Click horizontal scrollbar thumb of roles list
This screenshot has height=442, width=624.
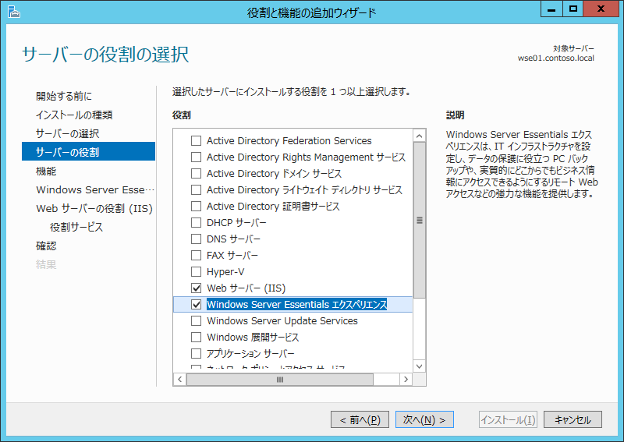(280, 380)
